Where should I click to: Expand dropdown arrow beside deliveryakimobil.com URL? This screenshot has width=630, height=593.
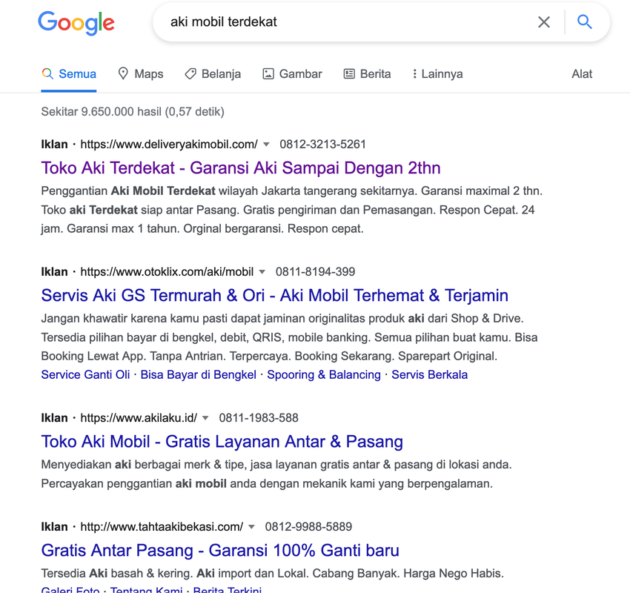[x=267, y=145]
